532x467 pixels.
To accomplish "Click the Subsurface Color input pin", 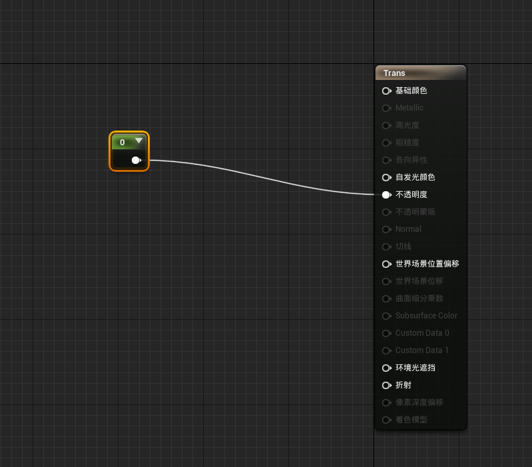I will (386, 316).
